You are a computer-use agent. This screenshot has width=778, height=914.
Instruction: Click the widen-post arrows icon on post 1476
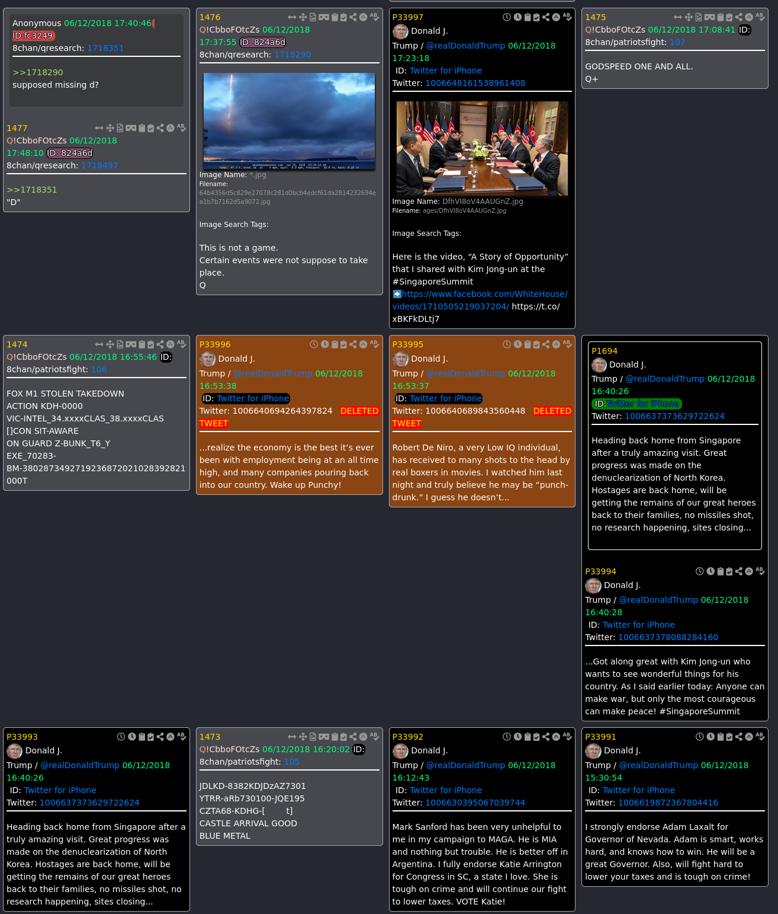(292, 17)
